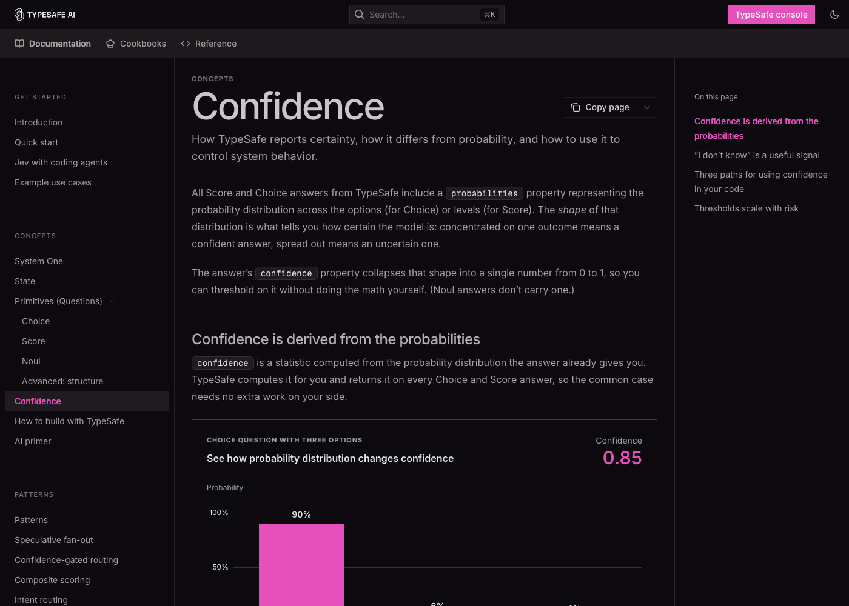Viewport: 849px width, 606px height.
Task: Open Speculative fan-out pattern
Action: pyautogui.click(x=54, y=540)
